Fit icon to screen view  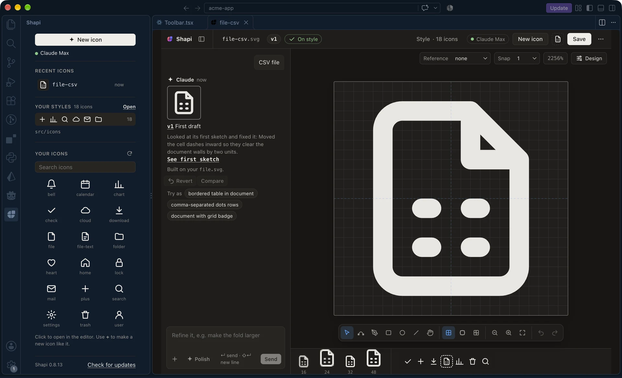point(523,333)
